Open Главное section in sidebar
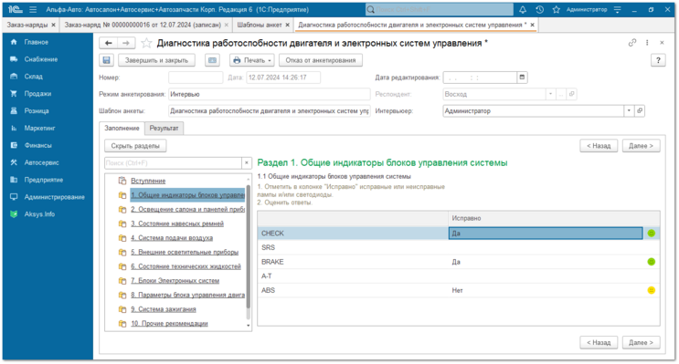Screen dimensions: 679x364 [x=48, y=42]
